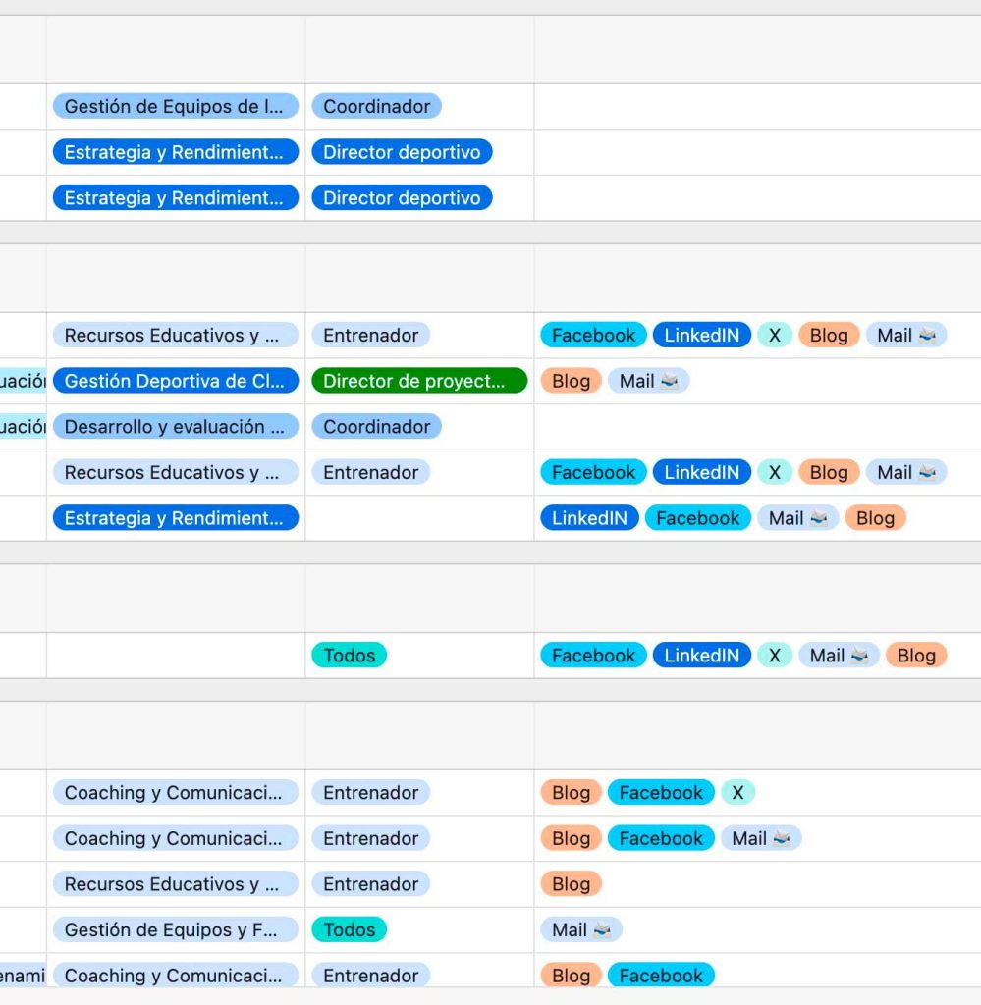Select the Mail tag in the LinkedIN-first row

(797, 518)
